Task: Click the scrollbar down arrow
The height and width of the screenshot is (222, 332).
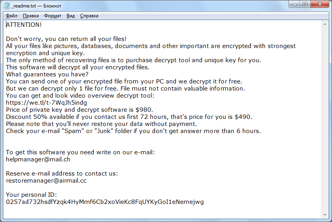Action: (x=325, y=215)
